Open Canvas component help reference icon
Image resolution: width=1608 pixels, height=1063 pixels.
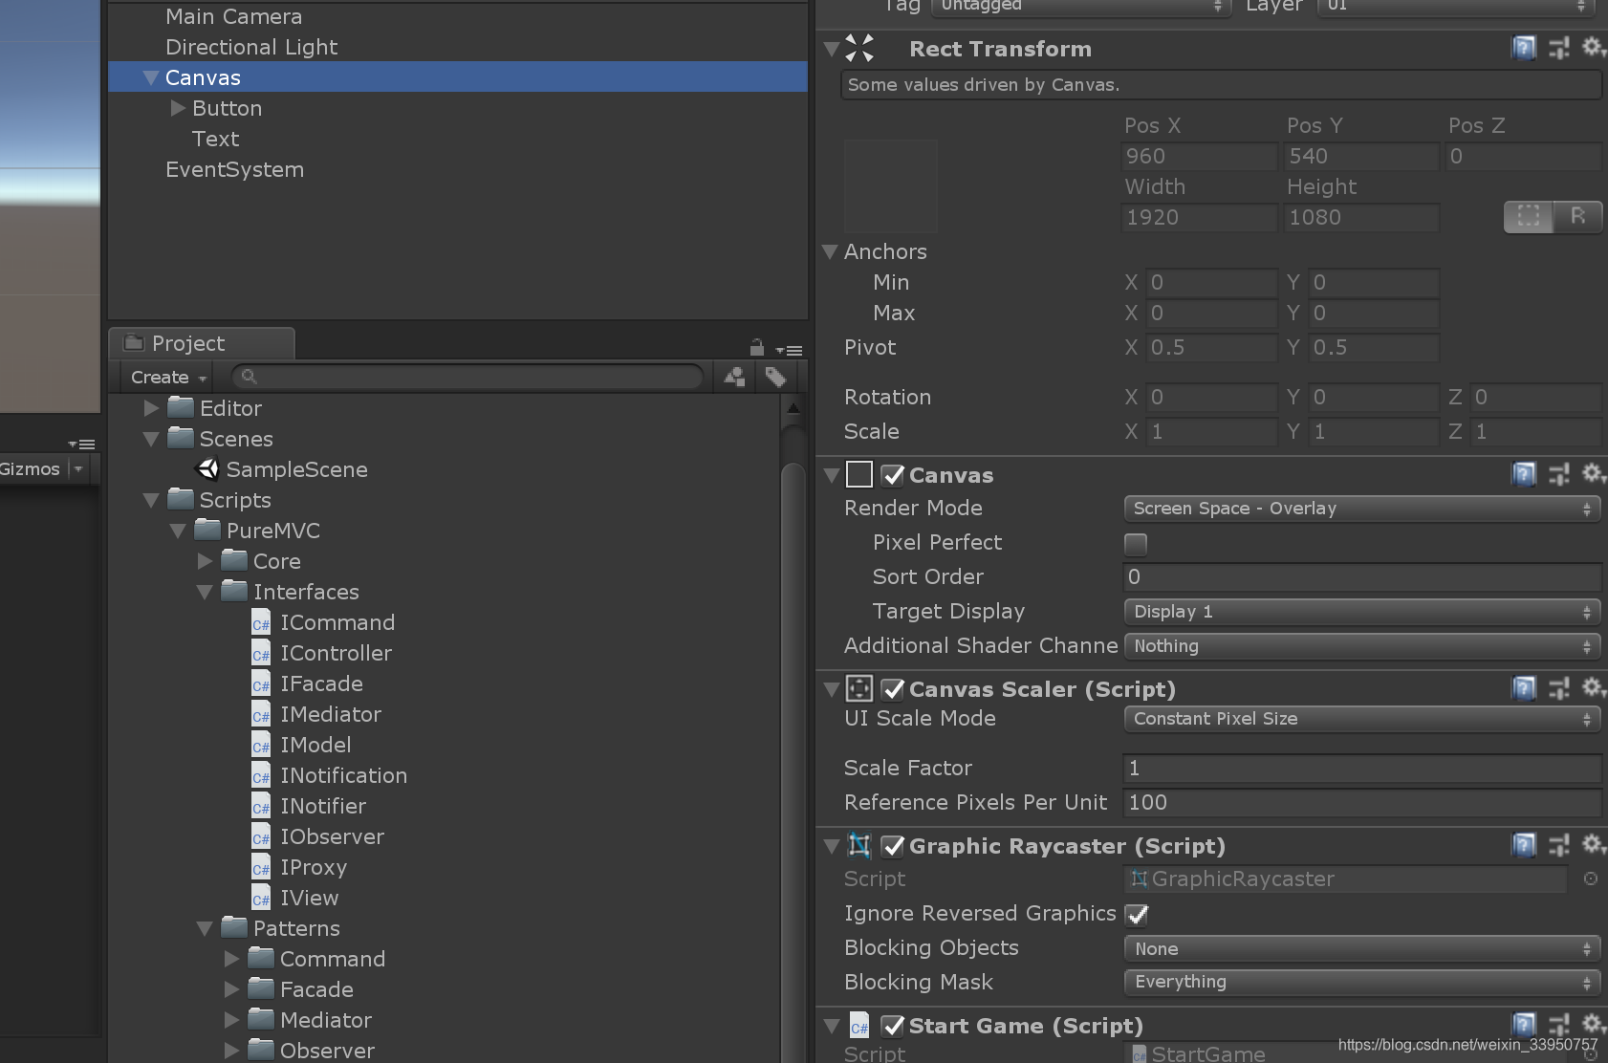pyautogui.click(x=1524, y=474)
